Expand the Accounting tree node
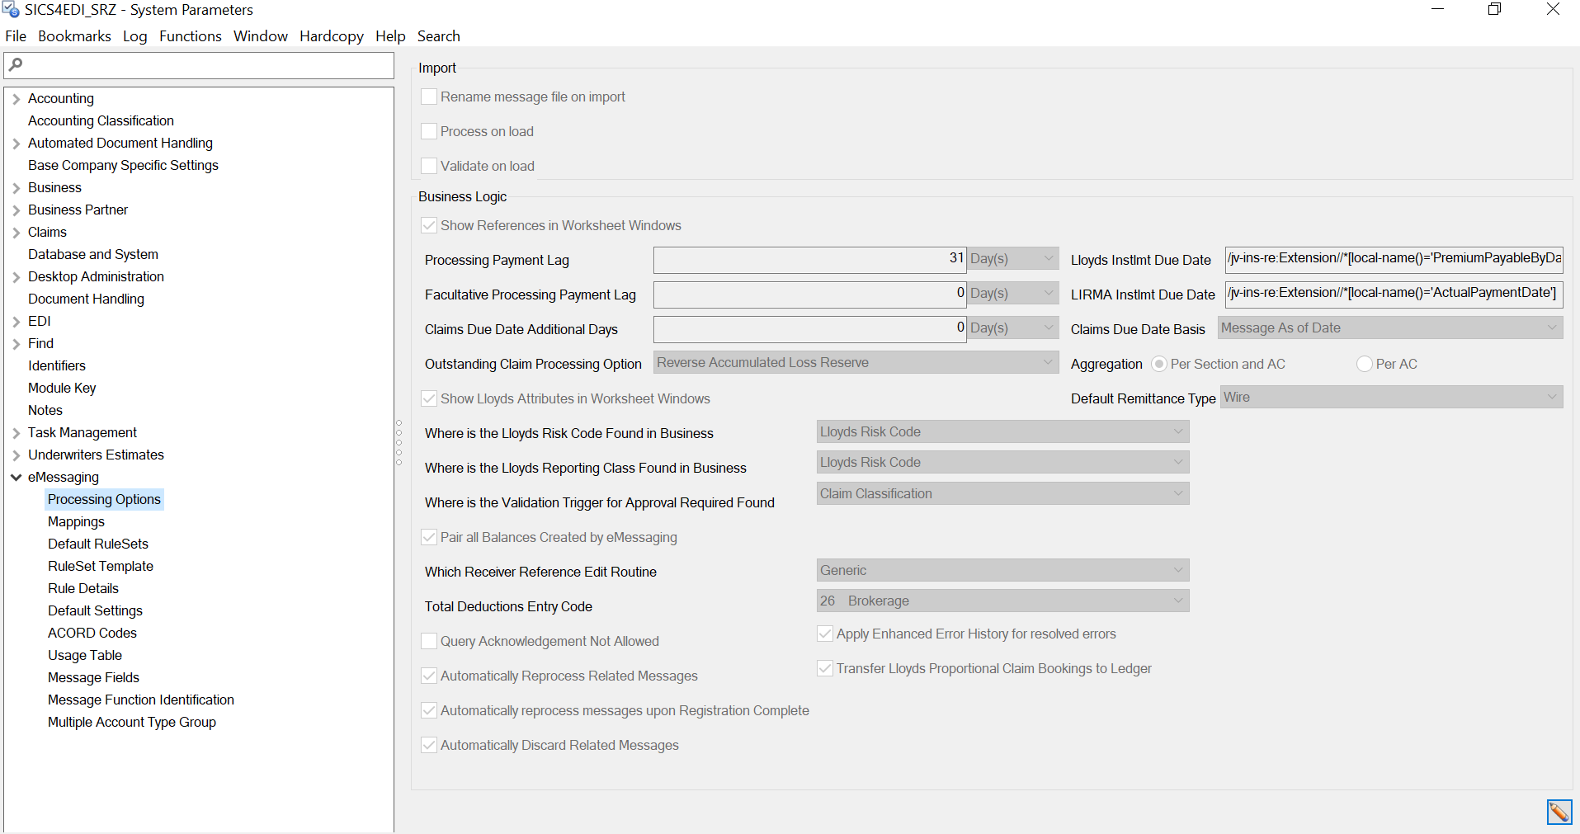1580x834 pixels. coord(16,99)
